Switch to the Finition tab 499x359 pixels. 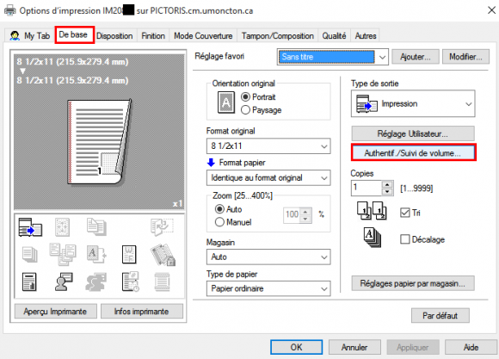153,36
